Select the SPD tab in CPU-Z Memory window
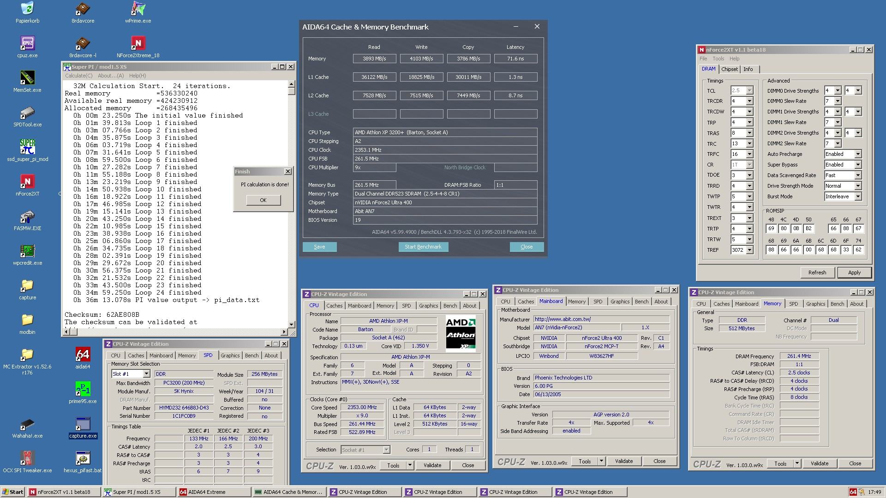 793,304
